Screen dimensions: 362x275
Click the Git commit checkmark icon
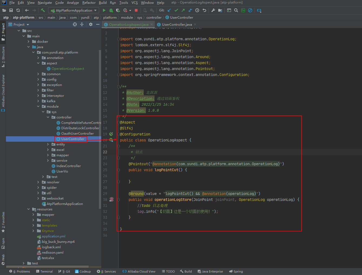point(176,10)
